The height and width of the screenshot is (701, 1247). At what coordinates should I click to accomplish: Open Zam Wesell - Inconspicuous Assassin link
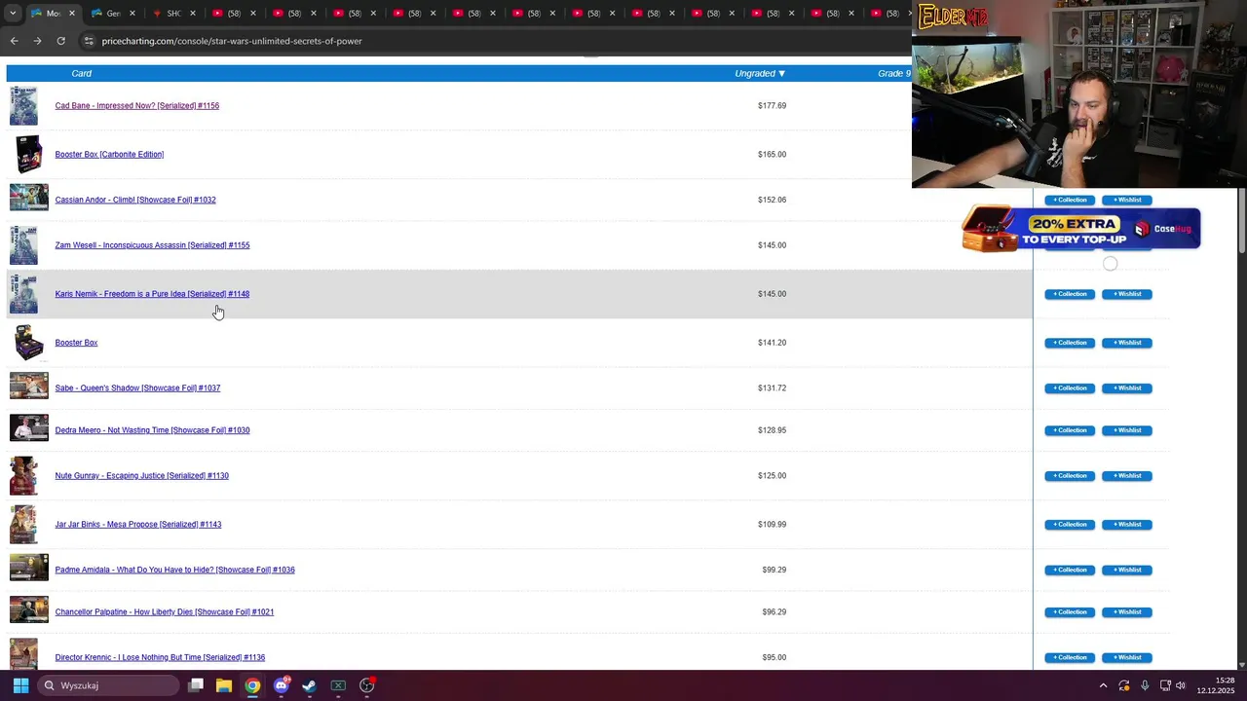(152, 245)
